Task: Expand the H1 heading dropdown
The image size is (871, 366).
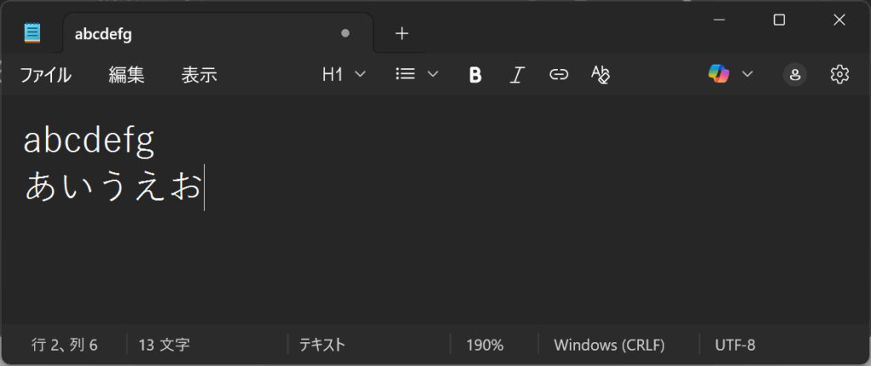Action: tap(344, 75)
